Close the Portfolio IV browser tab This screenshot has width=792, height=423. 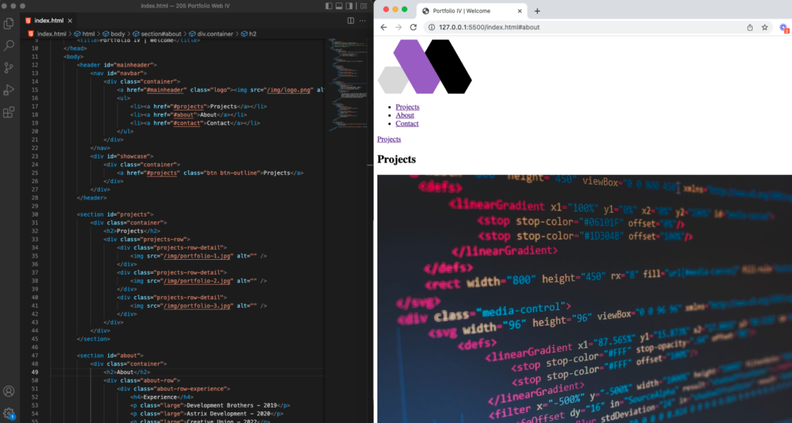(519, 11)
